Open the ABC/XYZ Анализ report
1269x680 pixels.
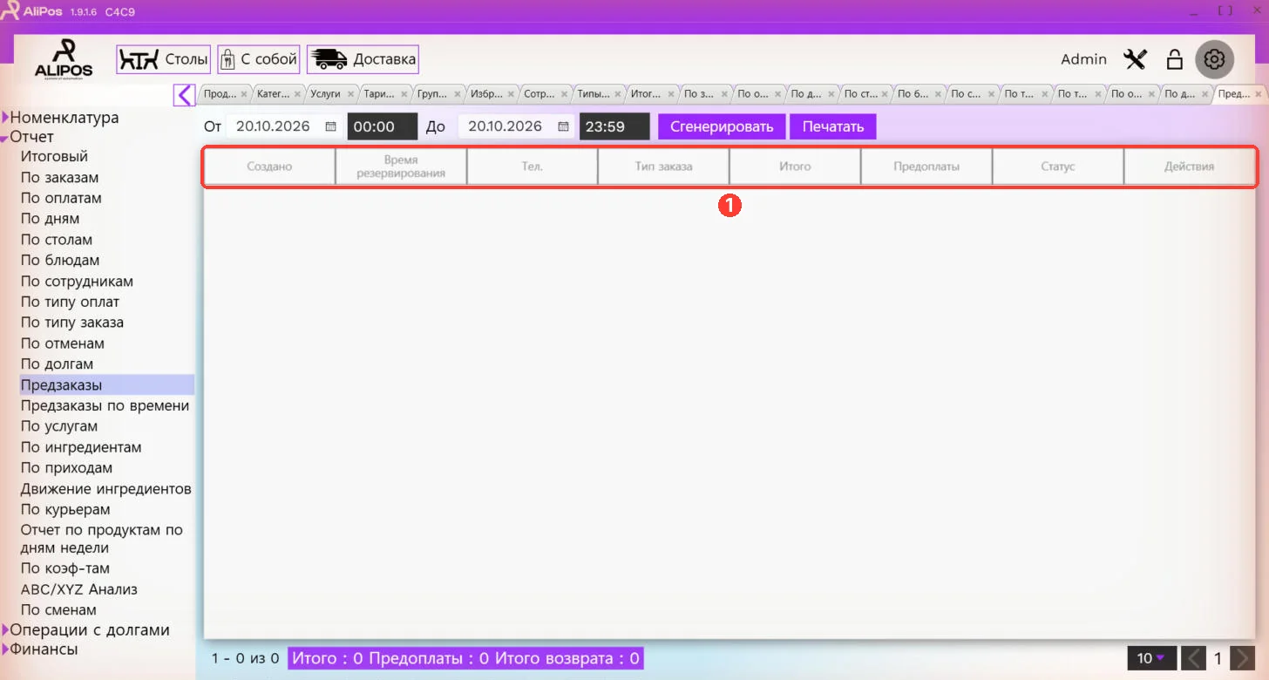[x=79, y=589]
